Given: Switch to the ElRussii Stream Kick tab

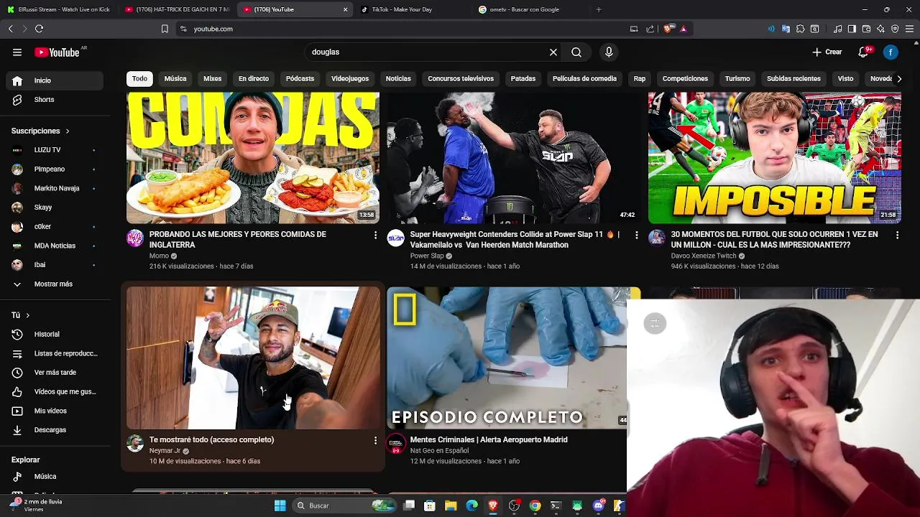Looking at the screenshot, I should pyautogui.click(x=59, y=9).
